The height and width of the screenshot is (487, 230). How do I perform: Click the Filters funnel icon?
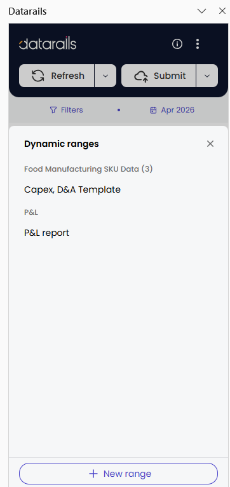pos(53,110)
